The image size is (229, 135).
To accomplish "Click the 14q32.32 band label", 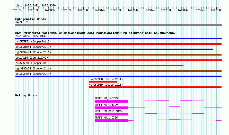I will pyautogui.click(x=22, y=22).
